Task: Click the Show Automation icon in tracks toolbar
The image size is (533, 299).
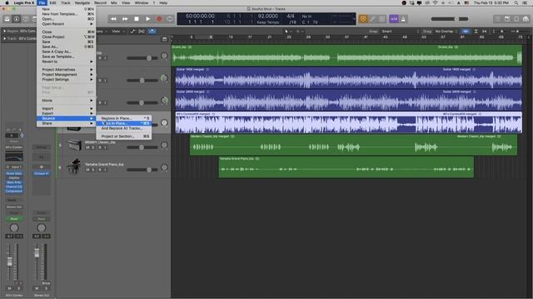Action: click(x=132, y=32)
